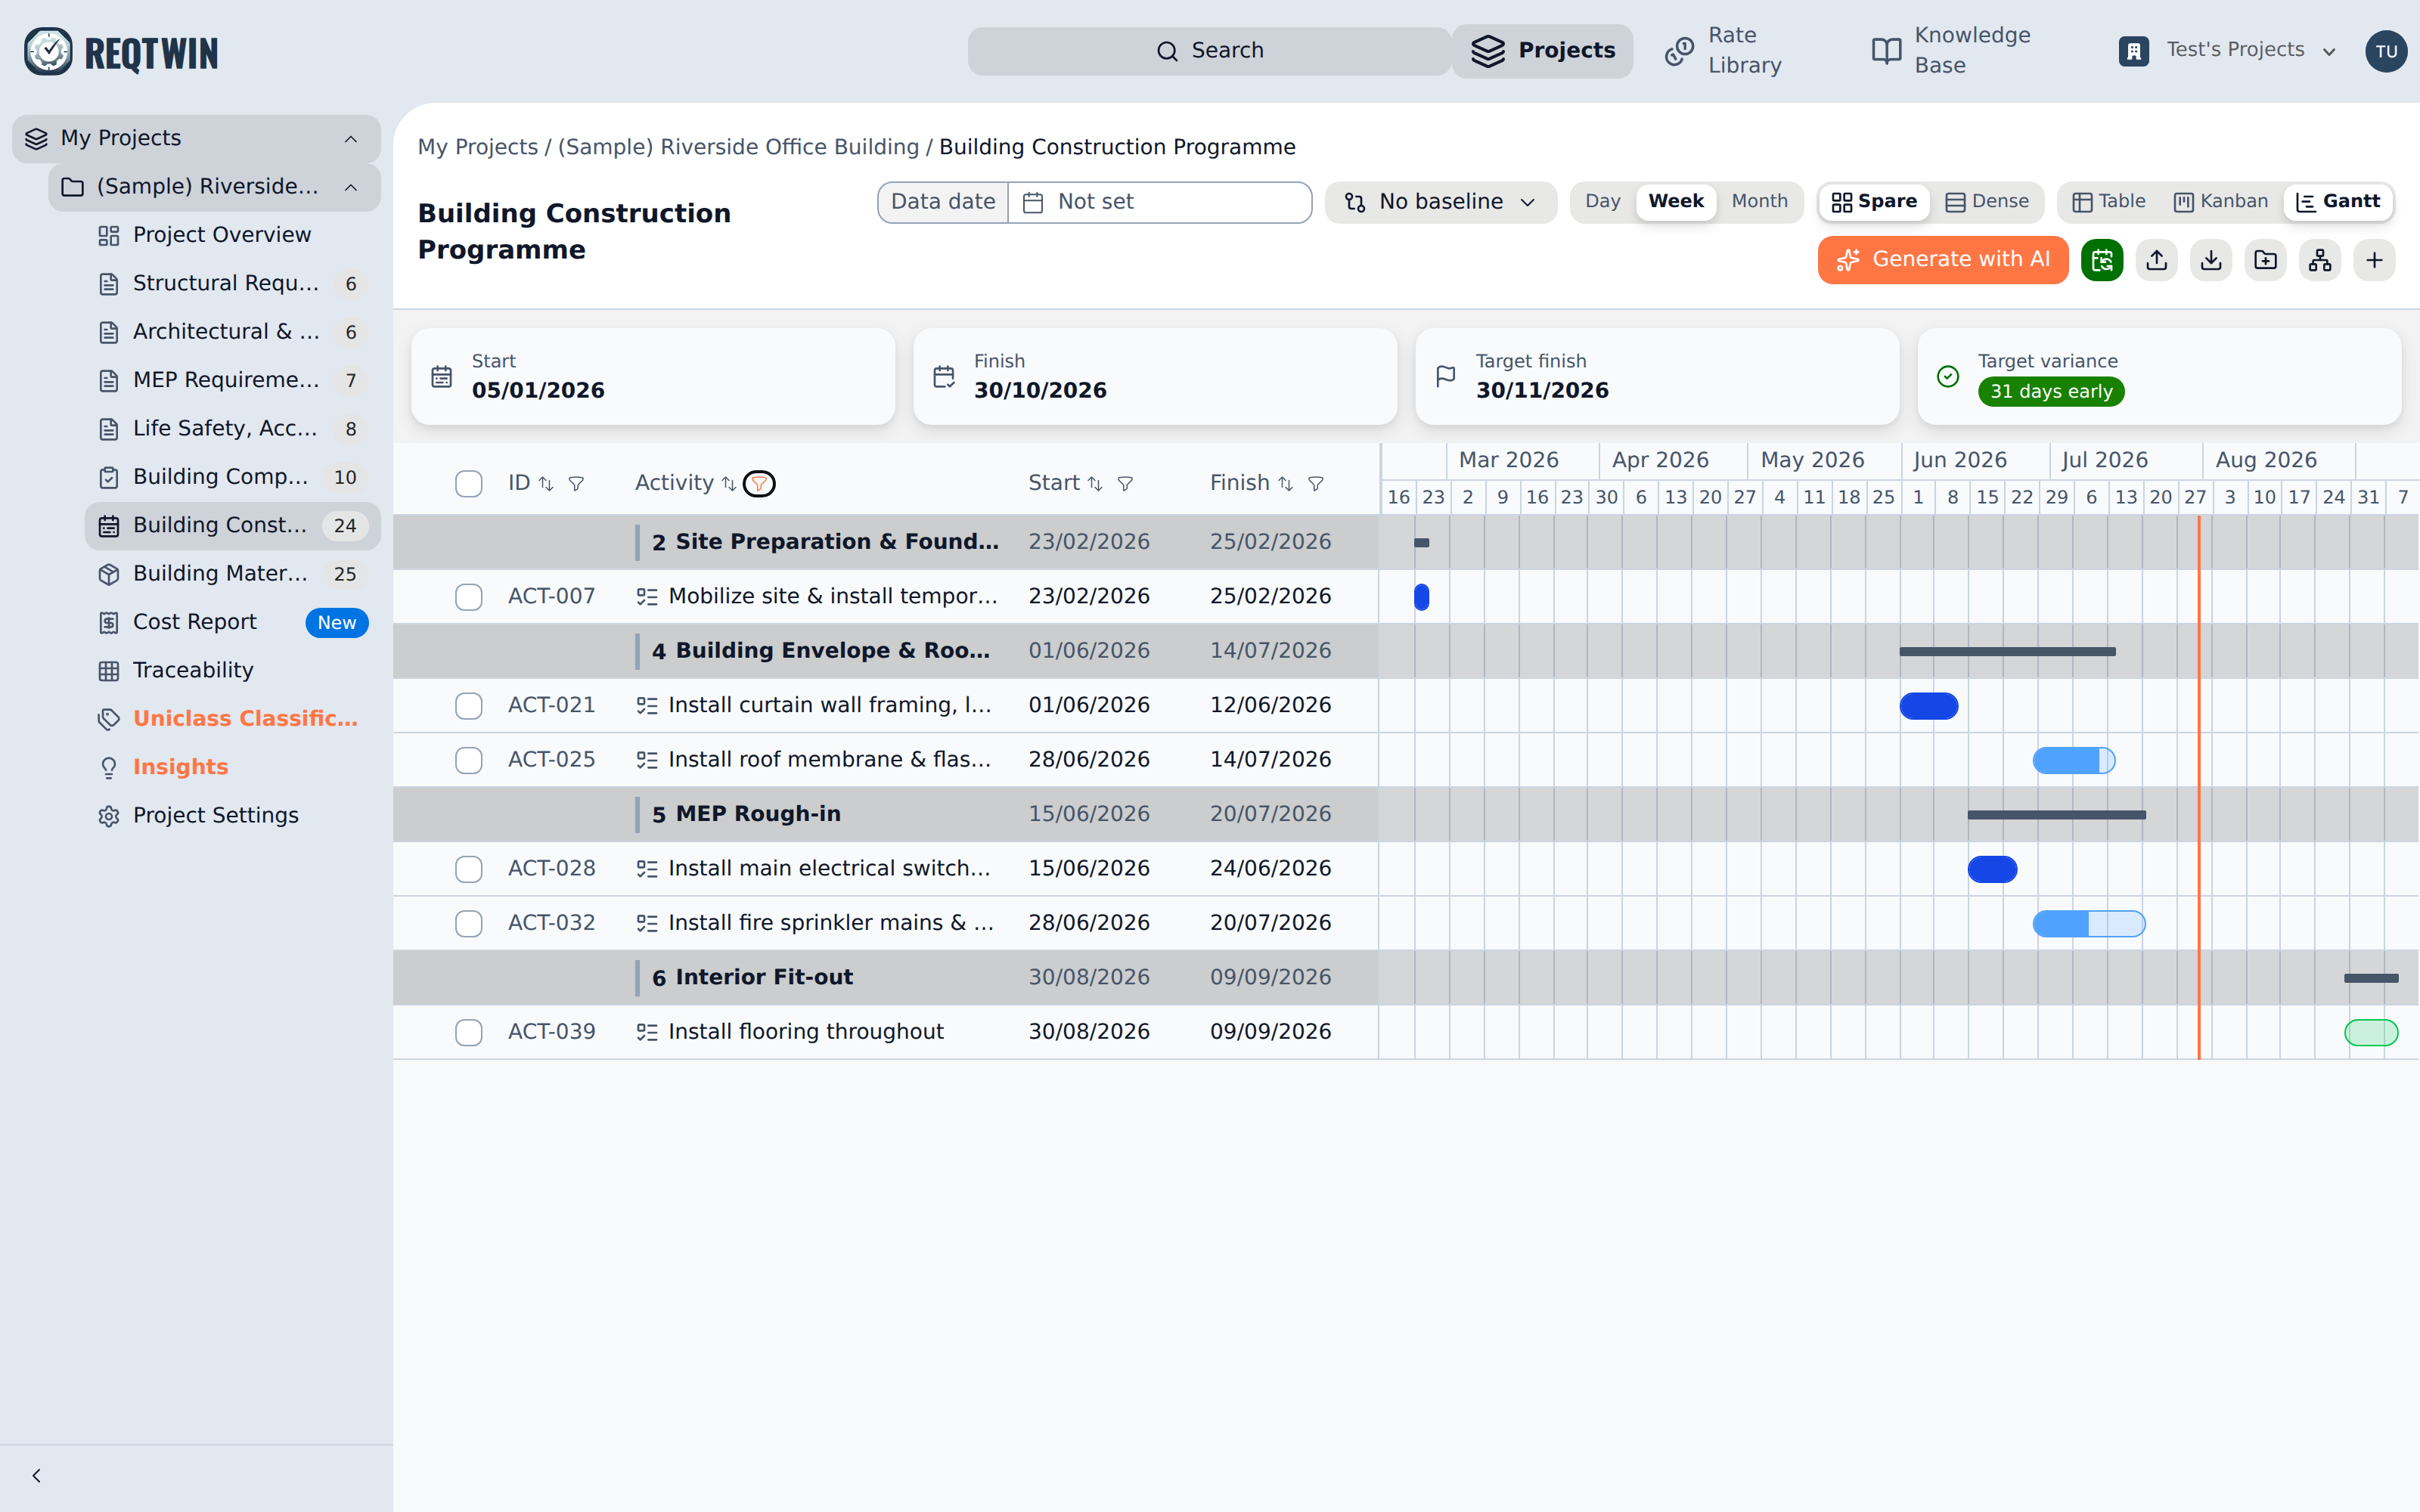Click the download icon button

(2211, 260)
